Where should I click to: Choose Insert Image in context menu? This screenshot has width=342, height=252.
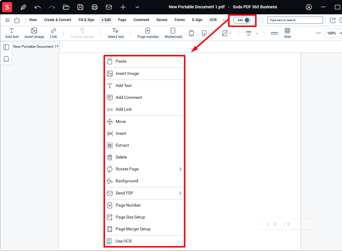pyautogui.click(x=145, y=74)
